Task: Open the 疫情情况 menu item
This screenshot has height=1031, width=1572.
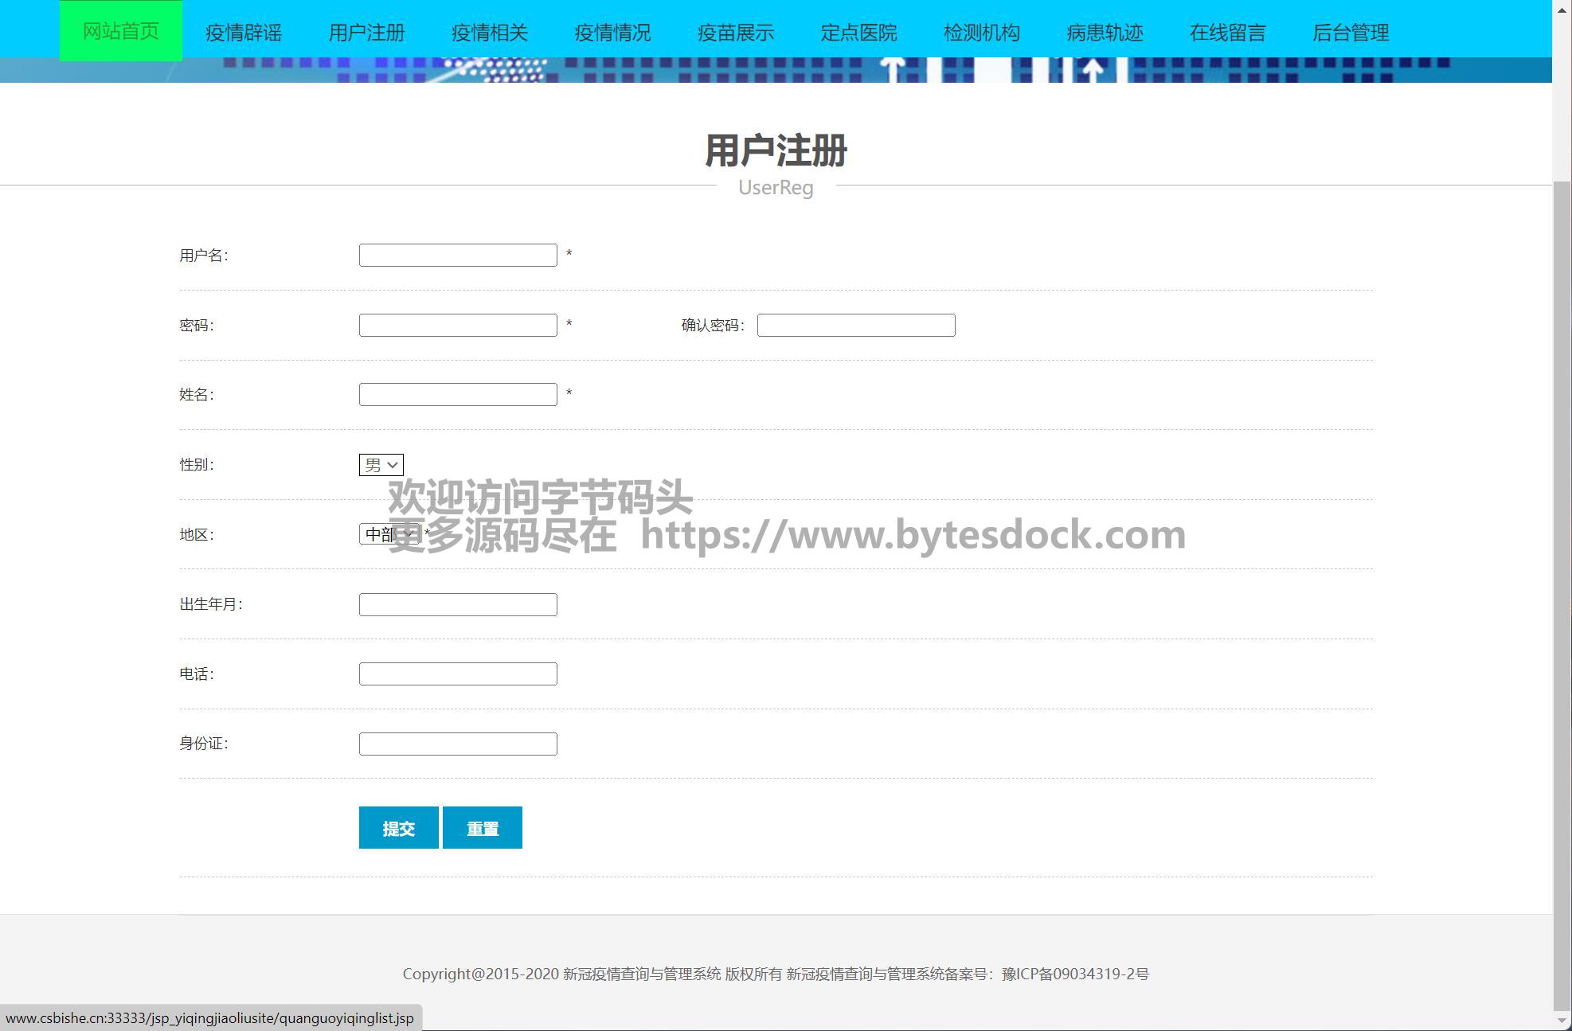Action: coord(612,33)
